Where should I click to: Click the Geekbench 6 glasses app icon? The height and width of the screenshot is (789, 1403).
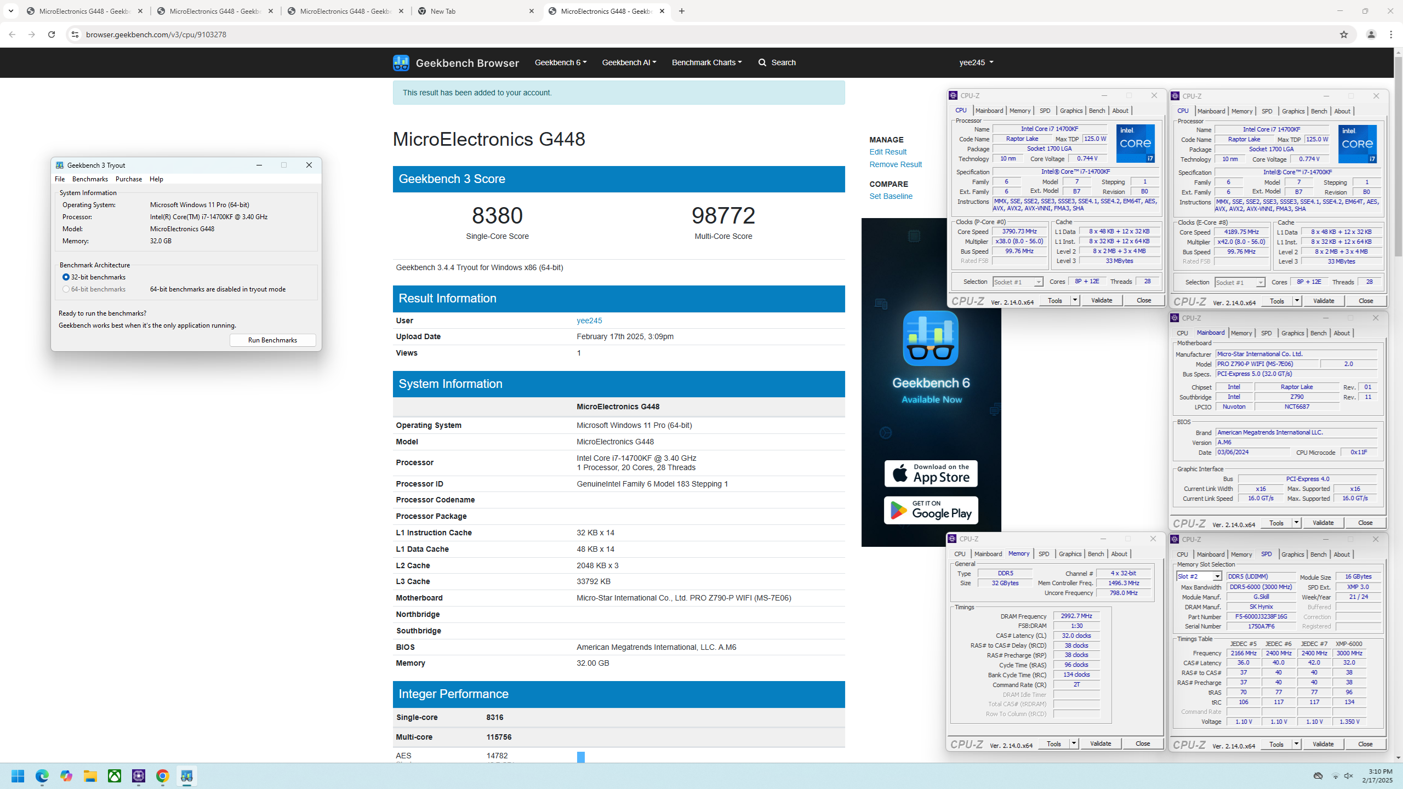[931, 339]
